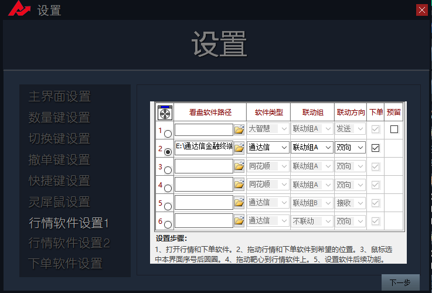Open row 5 联动组B dropdown
Image resolution: width=432 pixels, height=293 pixels.
pos(312,203)
